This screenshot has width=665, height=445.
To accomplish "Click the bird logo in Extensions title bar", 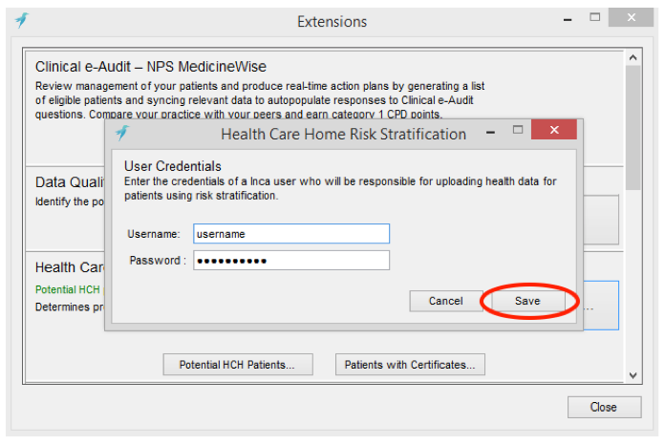I will [22, 20].
